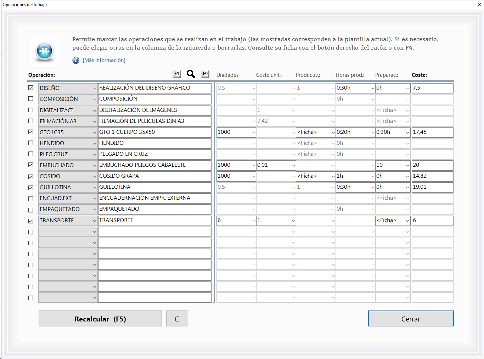The height and width of the screenshot is (359, 484).
Task: Click ENCUADERNACIÓN EMPR. EXTERNA description field
Action: click(x=155, y=198)
